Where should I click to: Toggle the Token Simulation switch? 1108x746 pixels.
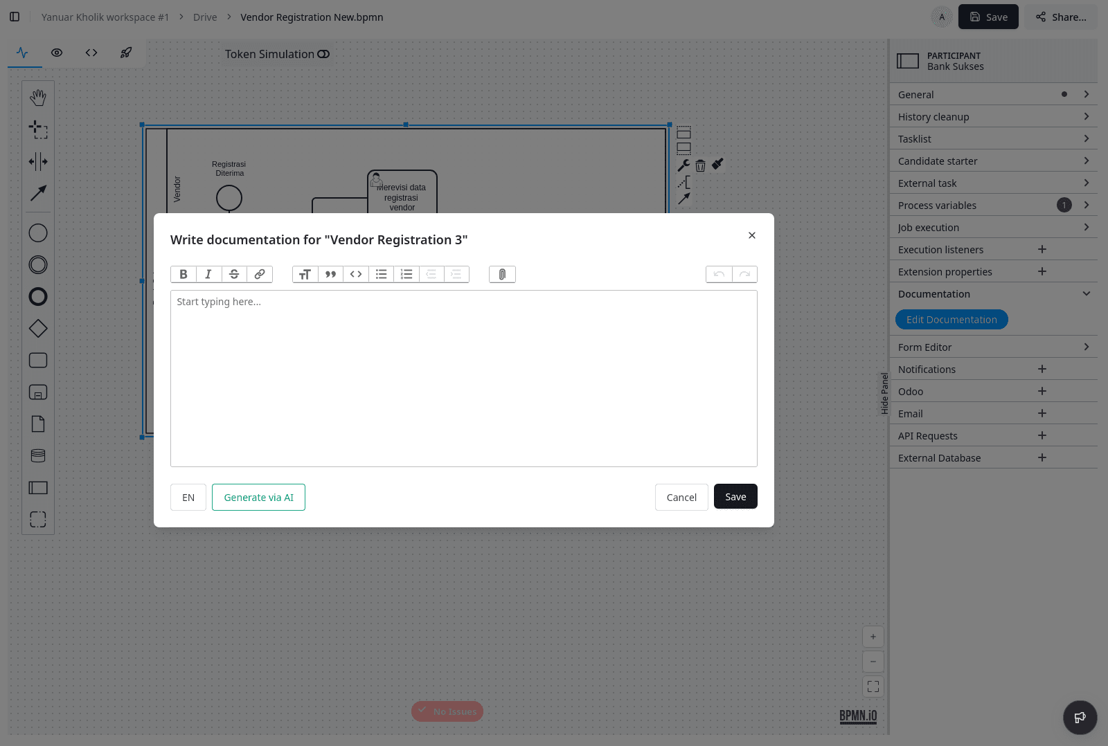point(323,54)
